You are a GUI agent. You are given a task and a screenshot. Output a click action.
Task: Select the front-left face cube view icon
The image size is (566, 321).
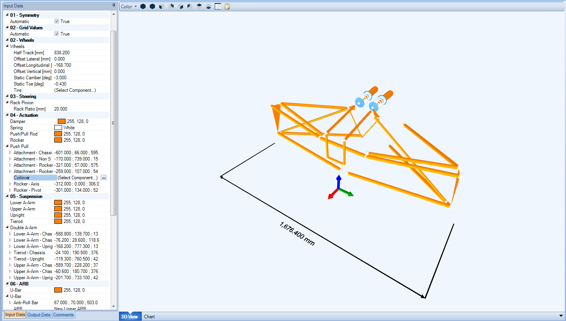point(162,7)
